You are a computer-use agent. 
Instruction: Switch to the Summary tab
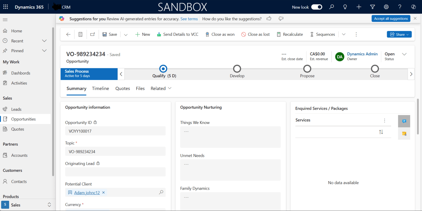pos(76,89)
